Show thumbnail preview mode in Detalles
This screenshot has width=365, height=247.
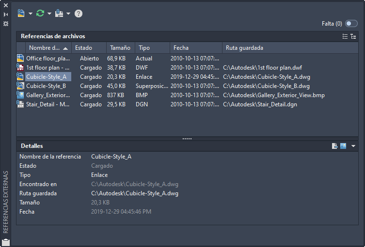343,146
